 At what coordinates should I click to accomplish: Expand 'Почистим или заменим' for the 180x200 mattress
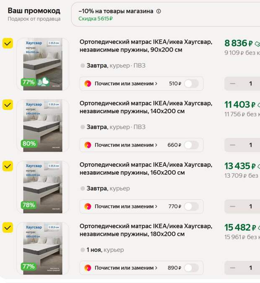tap(126, 267)
